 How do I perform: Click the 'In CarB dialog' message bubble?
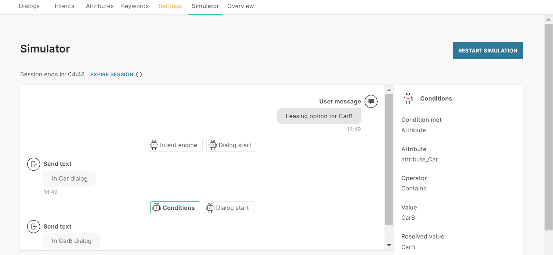72,241
